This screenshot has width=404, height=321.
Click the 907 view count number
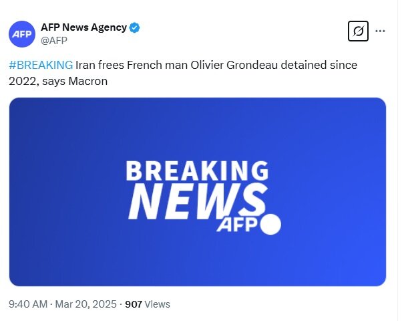tap(134, 304)
